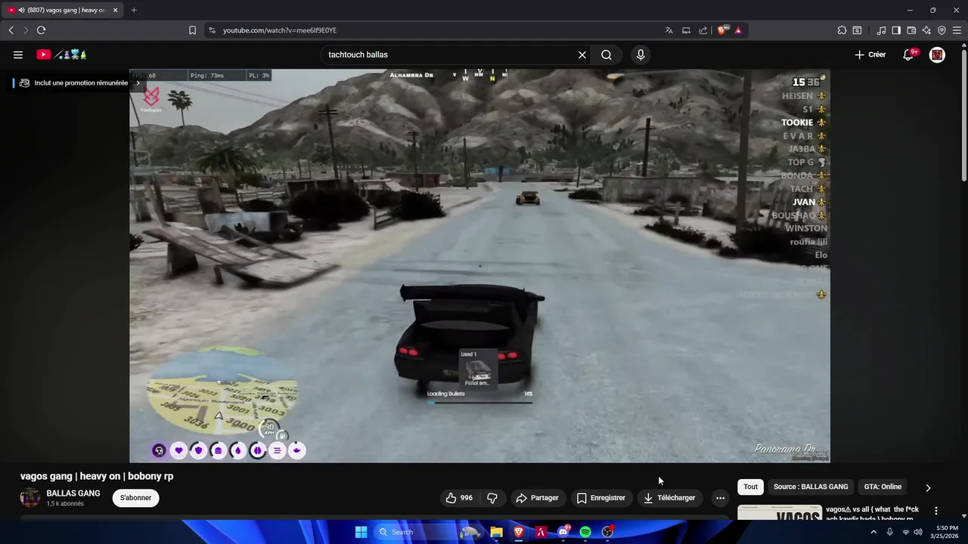968x544 pixels.
Task: Open the tray volume icon
Action: pos(918,532)
